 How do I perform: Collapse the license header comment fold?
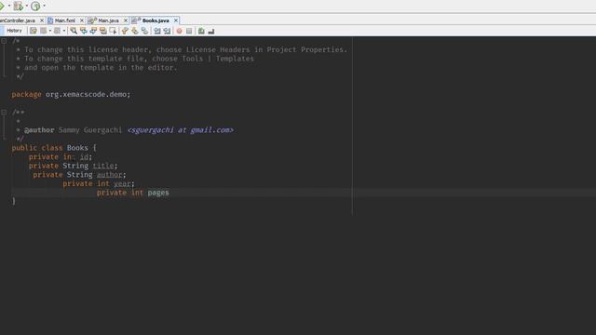(4, 41)
